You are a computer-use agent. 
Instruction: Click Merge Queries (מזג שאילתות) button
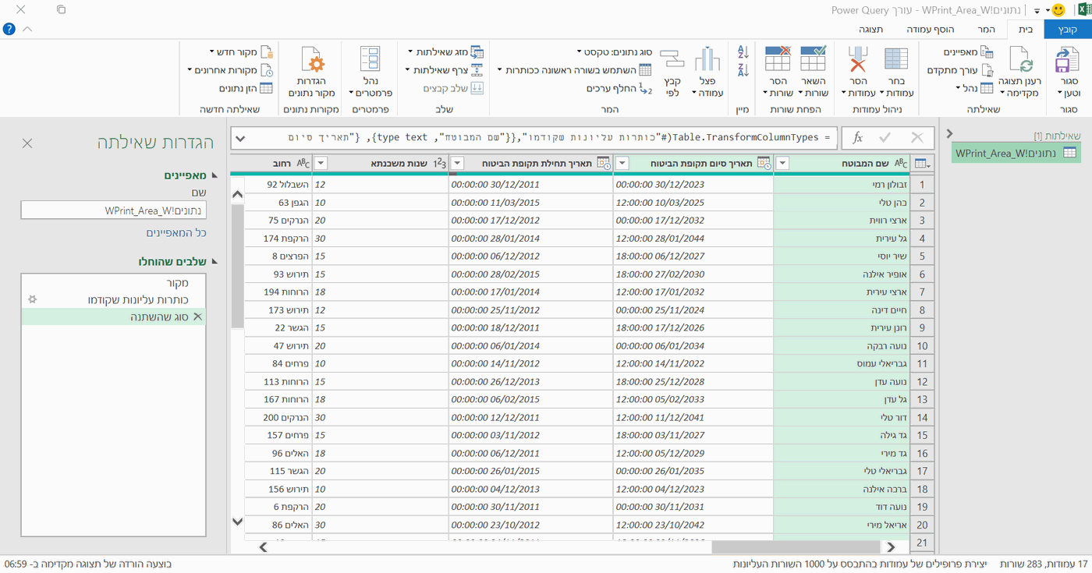(x=446, y=51)
